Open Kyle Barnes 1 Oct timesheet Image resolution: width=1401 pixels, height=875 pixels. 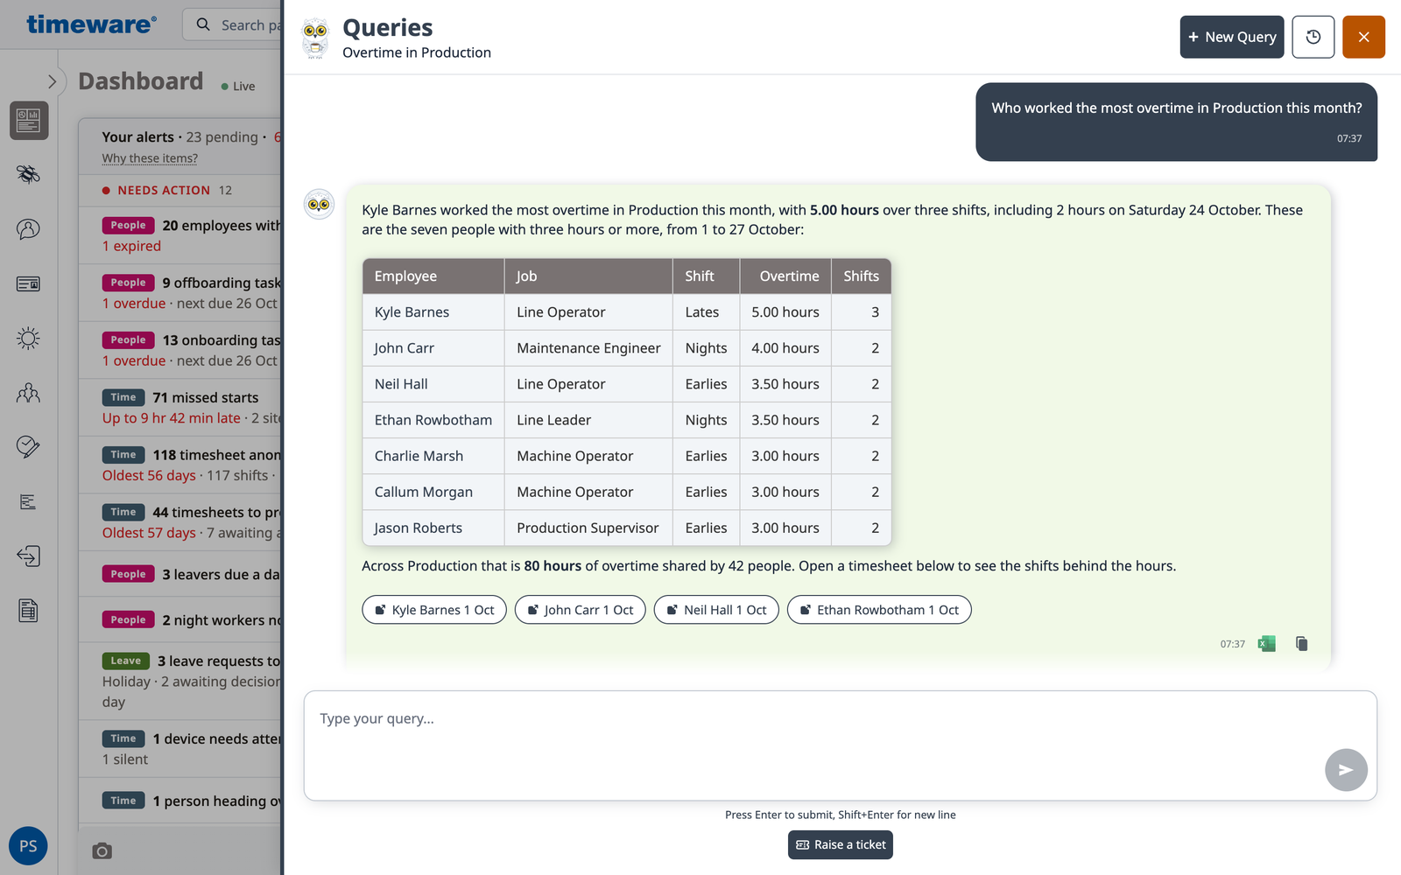click(x=434, y=610)
